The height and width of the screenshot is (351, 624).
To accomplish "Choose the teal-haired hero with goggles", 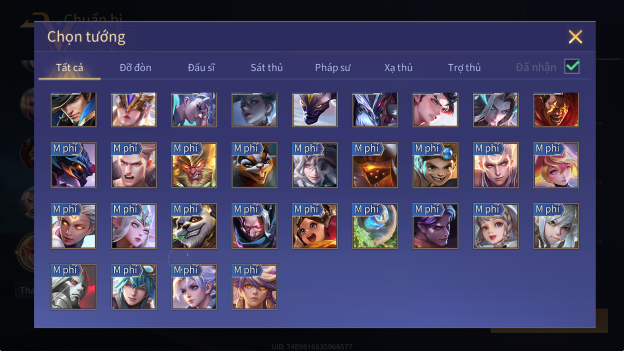I will pos(134,287).
